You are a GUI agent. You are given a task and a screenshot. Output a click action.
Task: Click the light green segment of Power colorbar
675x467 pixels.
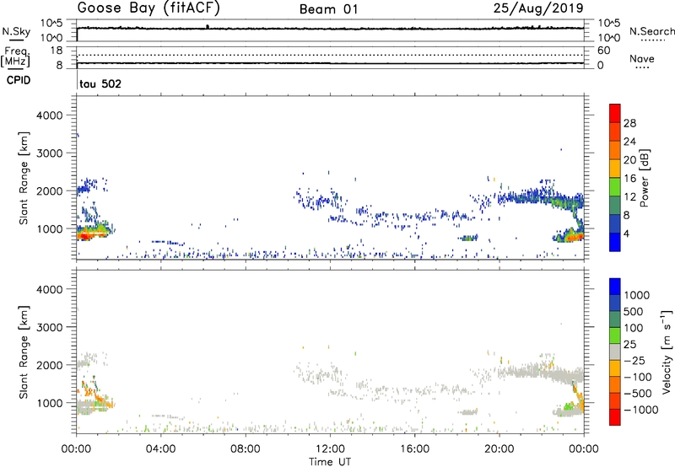tap(615, 186)
